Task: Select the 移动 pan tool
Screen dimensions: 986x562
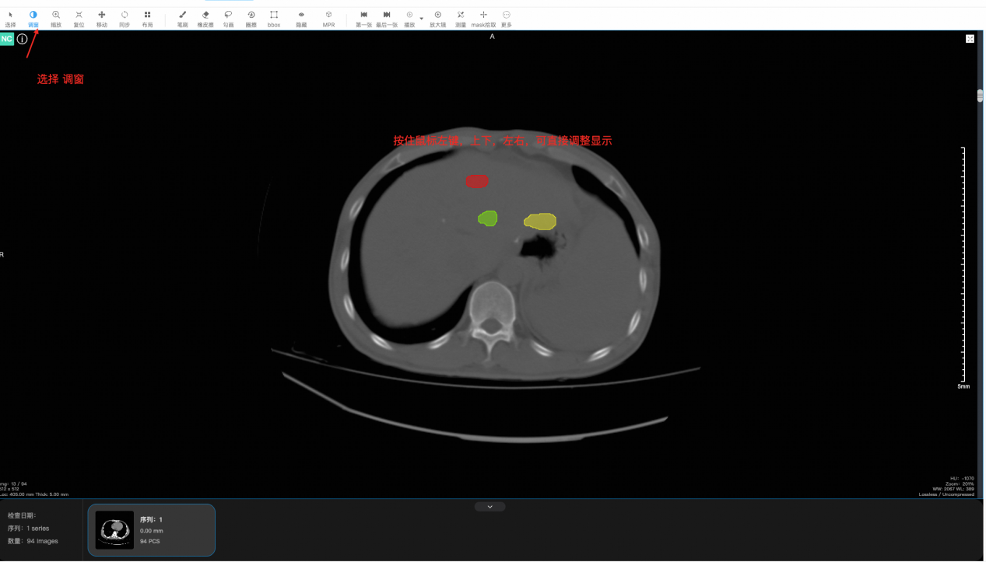Action: coord(102,19)
